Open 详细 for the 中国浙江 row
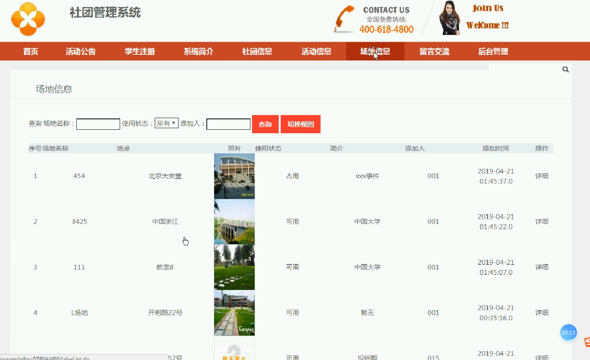The width and height of the screenshot is (590, 360). (x=541, y=221)
